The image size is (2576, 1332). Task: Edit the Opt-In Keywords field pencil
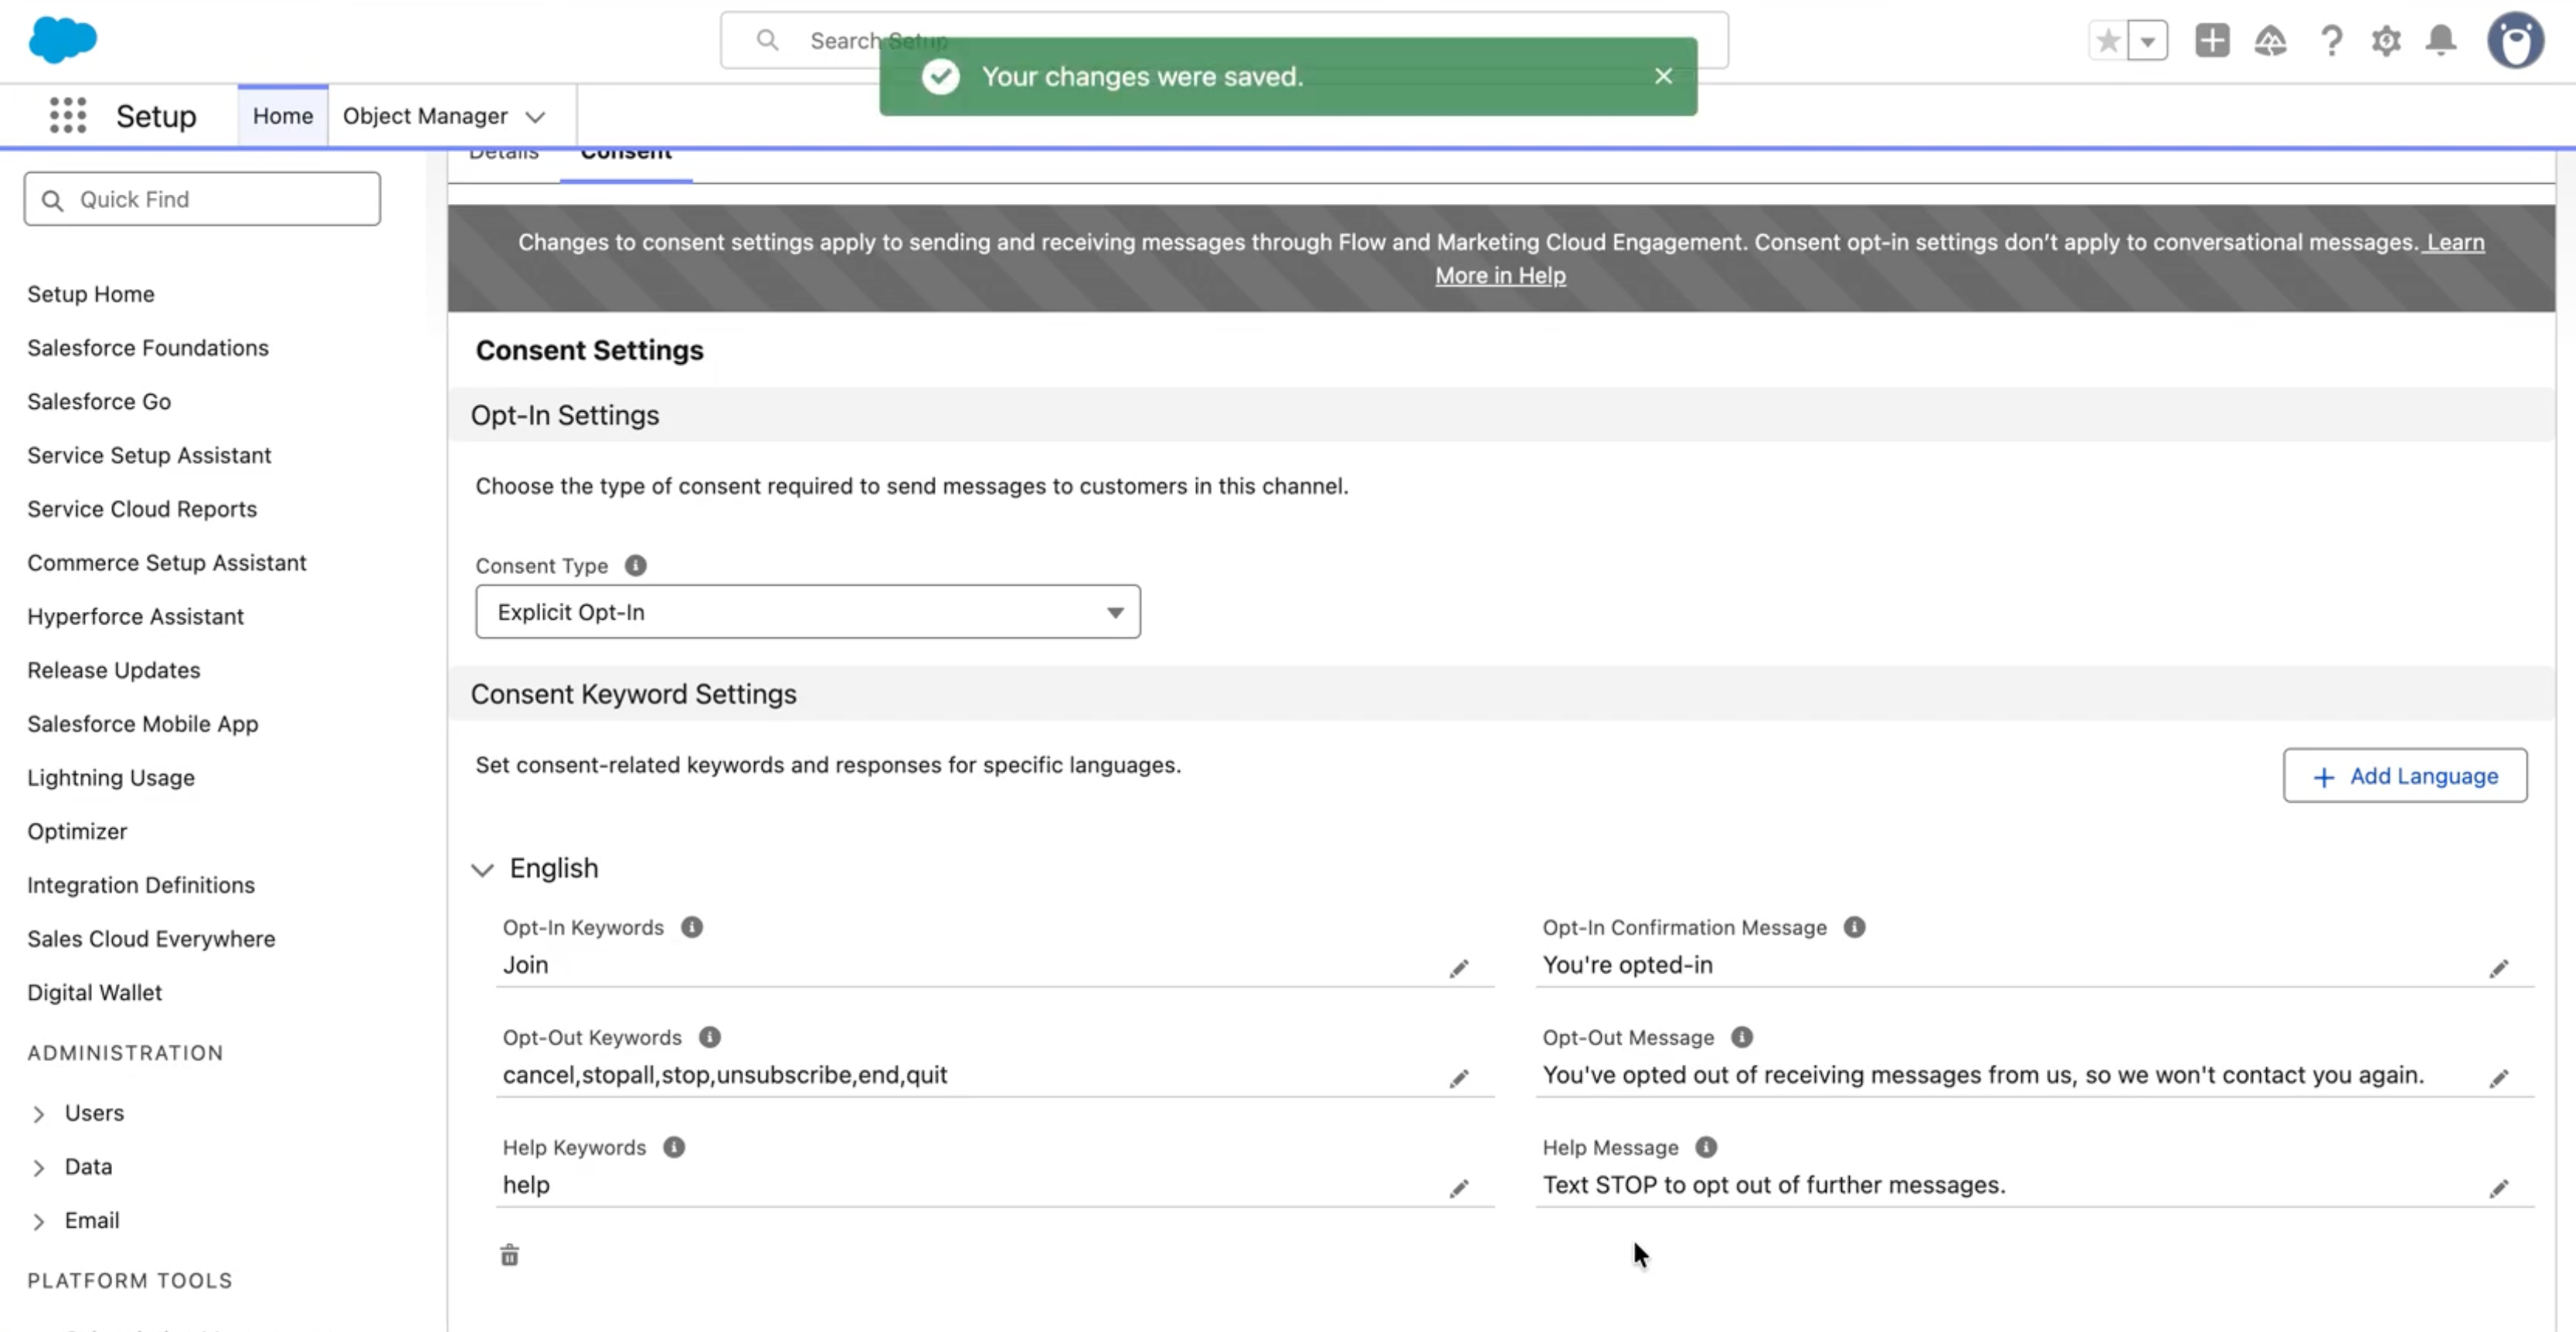pos(1459,968)
